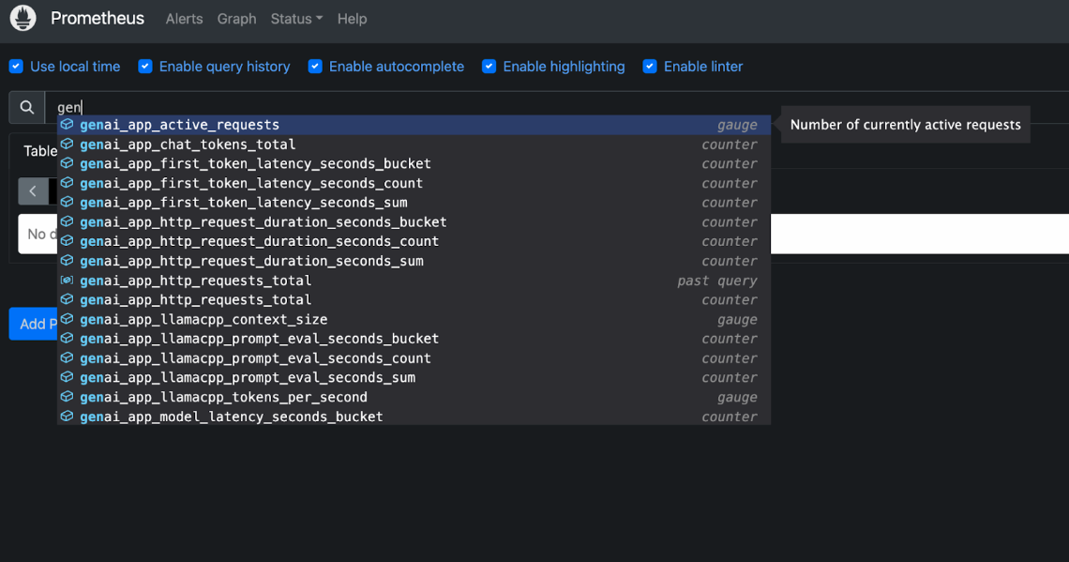Click the cube icon beside genai_app_chat_tokens_total
The width and height of the screenshot is (1069, 562).
(x=67, y=144)
